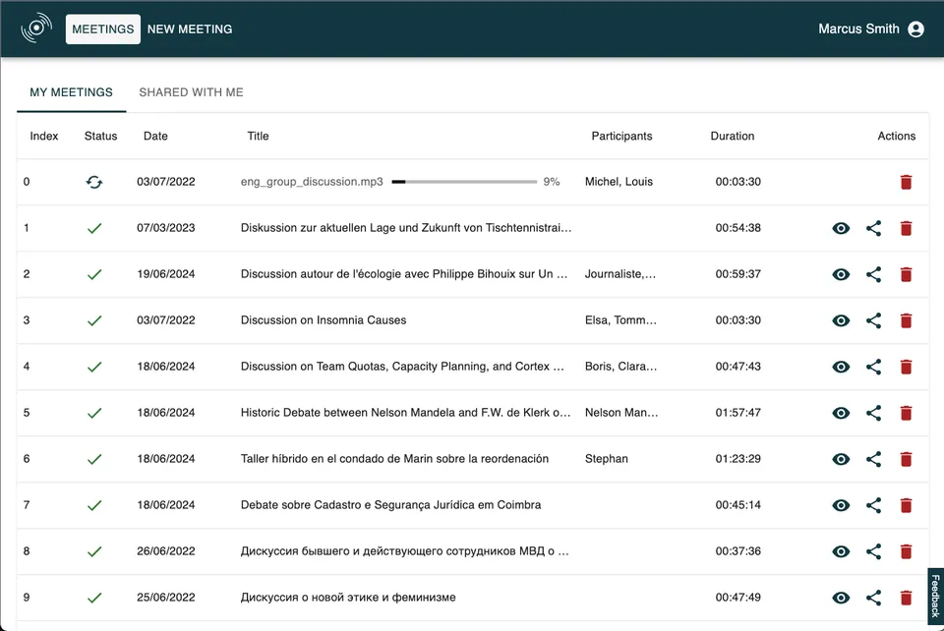Click the duration 01:57:47
Viewport: 944px width, 631px height.
pos(738,413)
